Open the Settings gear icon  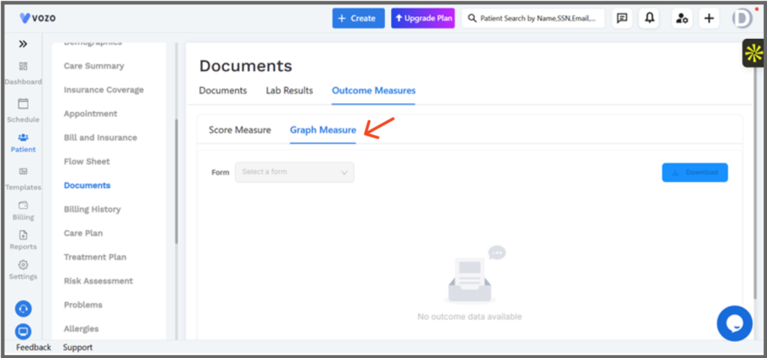(23, 264)
